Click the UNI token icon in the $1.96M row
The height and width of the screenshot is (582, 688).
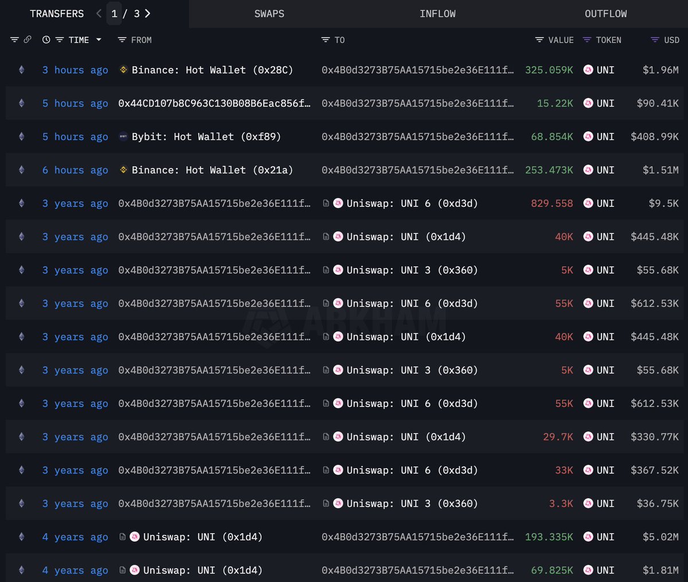point(588,70)
